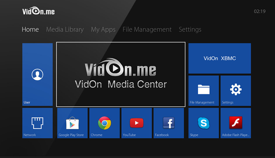This screenshot has width=275, height=158.
Task: Open Adobe Flash Player tile
Action: pos(236,123)
